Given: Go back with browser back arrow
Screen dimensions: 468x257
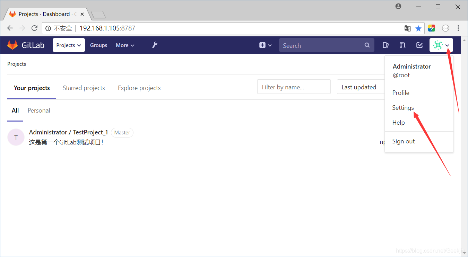Looking at the screenshot, I should [x=10, y=28].
